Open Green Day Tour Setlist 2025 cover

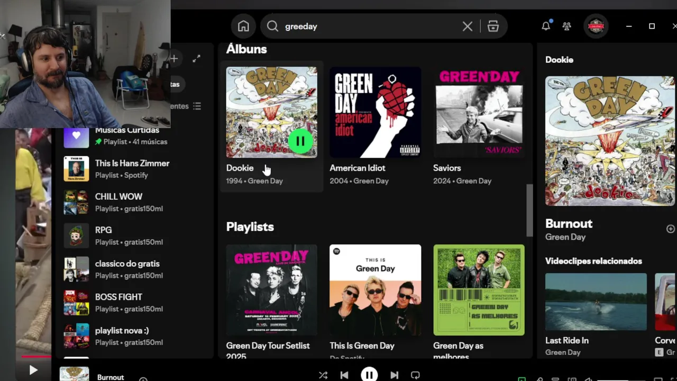tap(272, 290)
